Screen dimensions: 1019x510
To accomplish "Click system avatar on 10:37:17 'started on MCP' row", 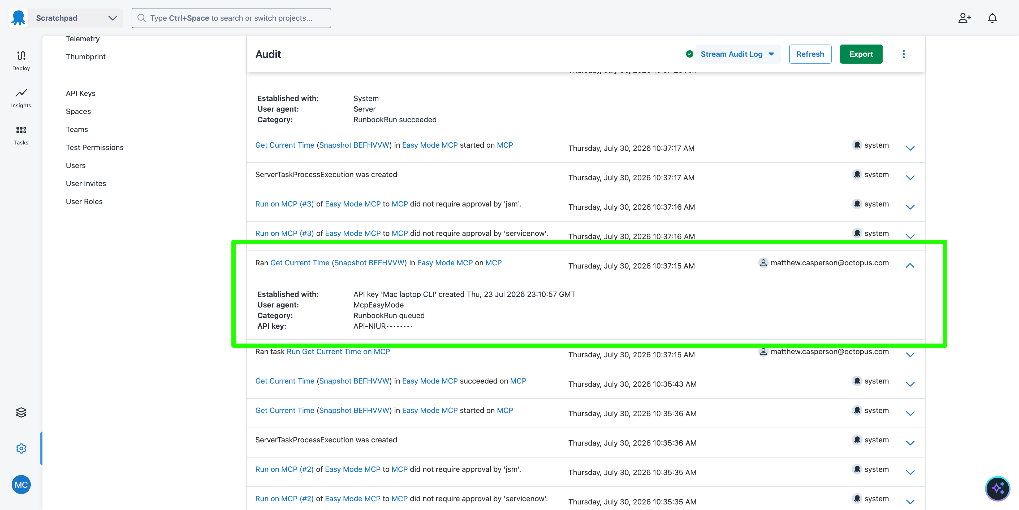I will [x=857, y=145].
